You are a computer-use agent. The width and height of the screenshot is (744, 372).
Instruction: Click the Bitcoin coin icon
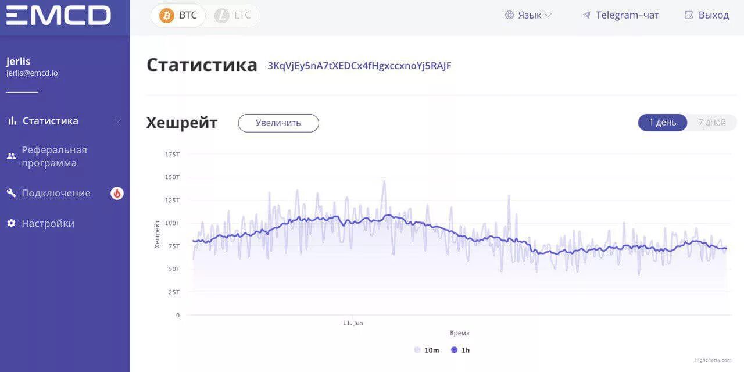click(167, 16)
